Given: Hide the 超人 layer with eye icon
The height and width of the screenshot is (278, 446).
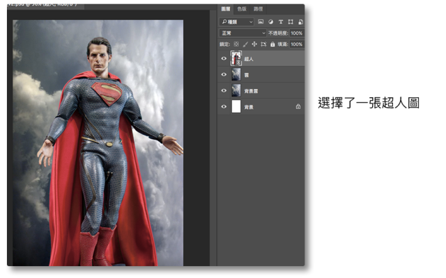Looking at the screenshot, I should [224, 59].
